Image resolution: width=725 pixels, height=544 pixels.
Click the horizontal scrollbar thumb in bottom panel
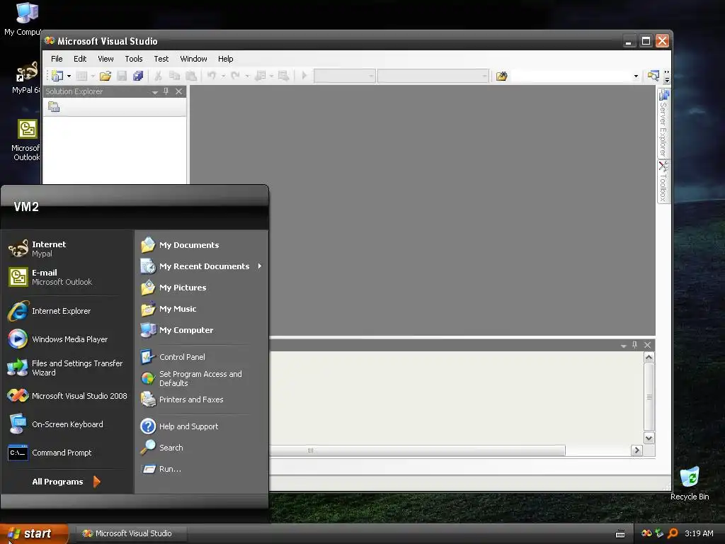pos(417,450)
